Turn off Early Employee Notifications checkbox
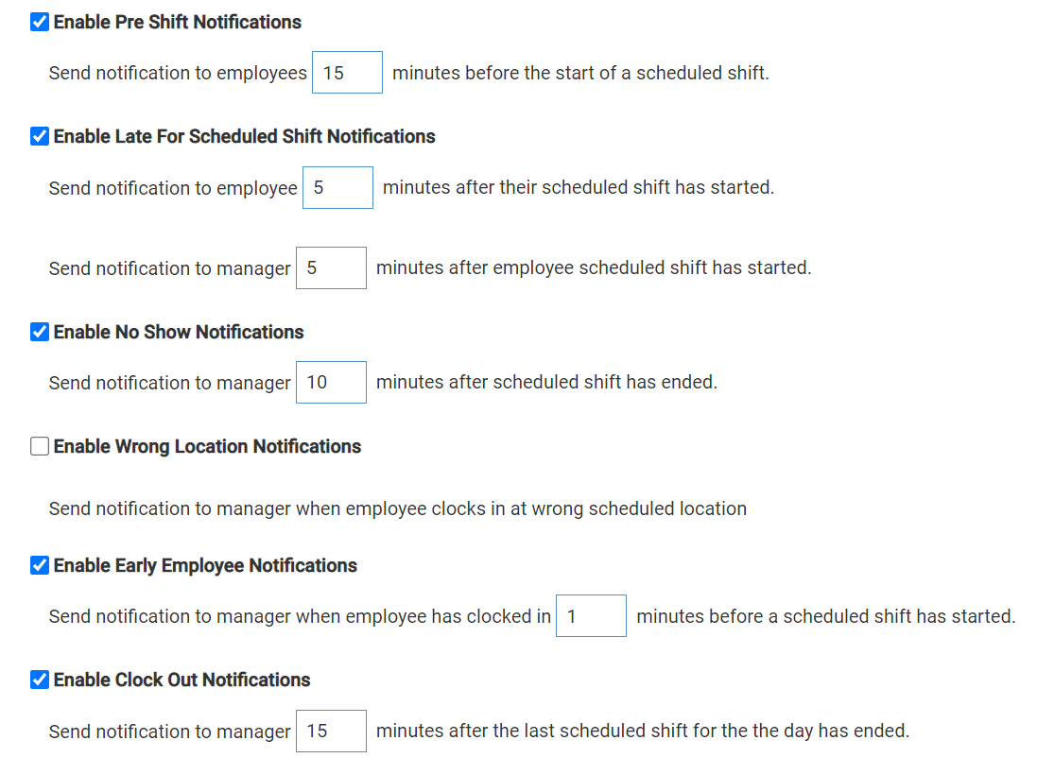The width and height of the screenshot is (1037, 775). pos(40,565)
